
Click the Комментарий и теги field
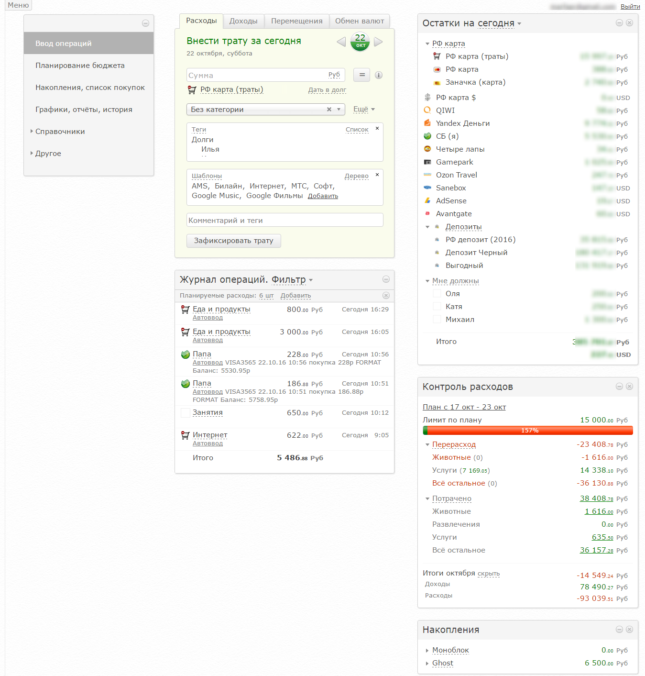[285, 220]
